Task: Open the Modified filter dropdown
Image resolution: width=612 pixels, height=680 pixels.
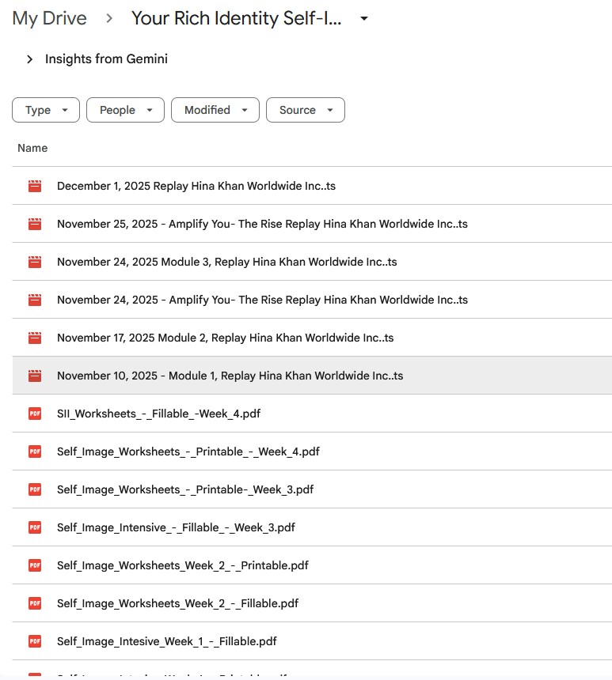Action: [215, 111]
